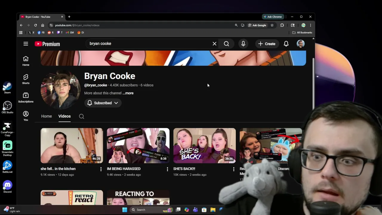Open video titled 'SHE'S BACK!!!'
The width and height of the screenshot is (382, 215).
pyautogui.click(x=184, y=169)
